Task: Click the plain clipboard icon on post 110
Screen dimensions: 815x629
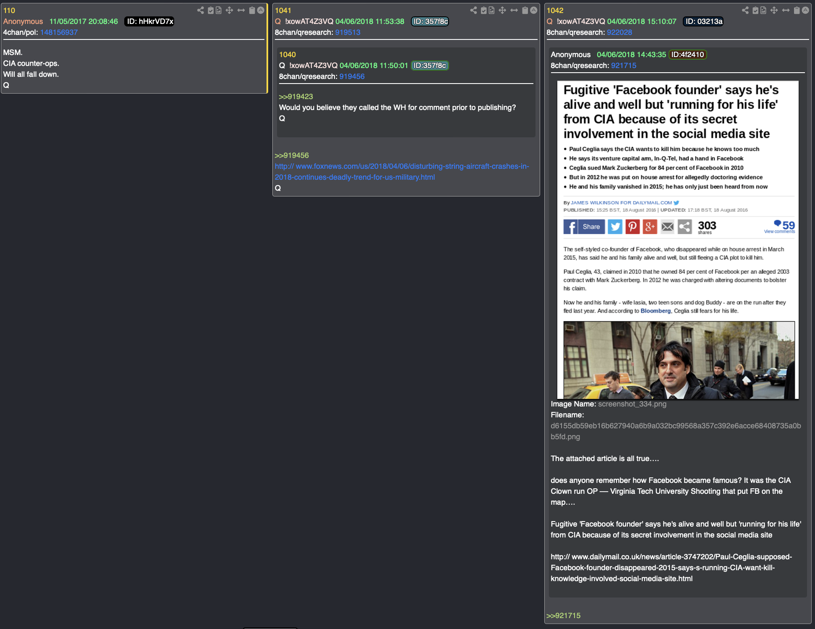Action: click(252, 10)
